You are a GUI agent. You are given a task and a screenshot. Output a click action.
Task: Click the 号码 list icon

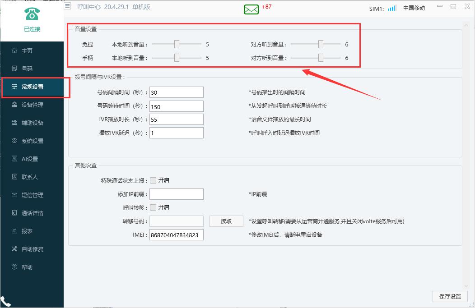coord(14,69)
